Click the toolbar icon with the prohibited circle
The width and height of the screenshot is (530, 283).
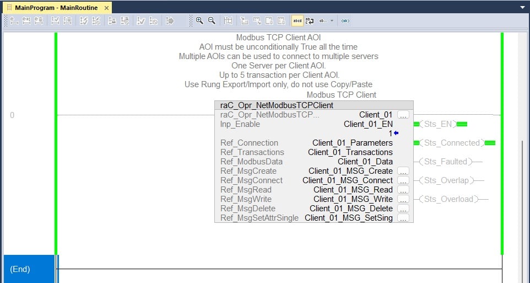point(154,21)
